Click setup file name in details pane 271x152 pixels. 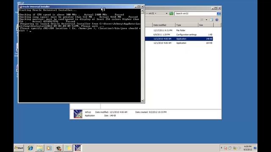click(88, 112)
